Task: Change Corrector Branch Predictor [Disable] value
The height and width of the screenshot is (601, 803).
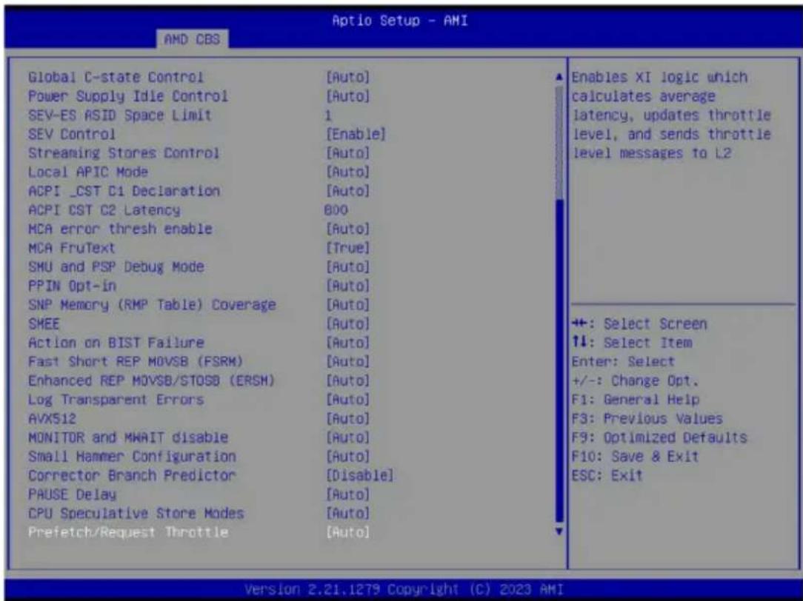Action: tap(360, 475)
